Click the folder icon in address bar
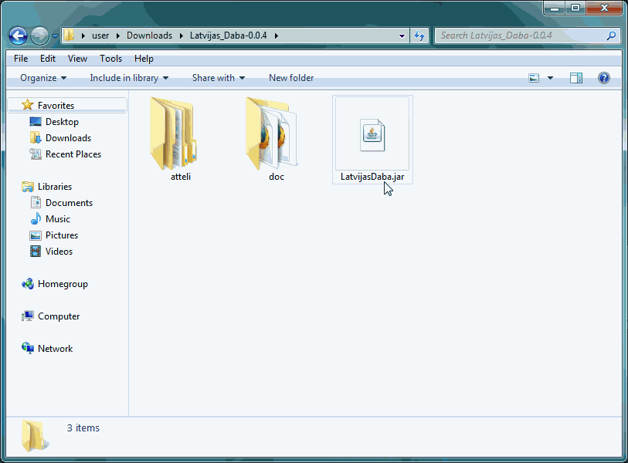The image size is (628, 463). pyautogui.click(x=70, y=35)
